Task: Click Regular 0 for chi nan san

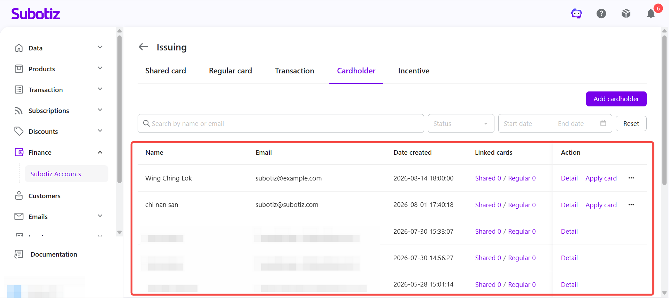Action: tap(522, 205)
